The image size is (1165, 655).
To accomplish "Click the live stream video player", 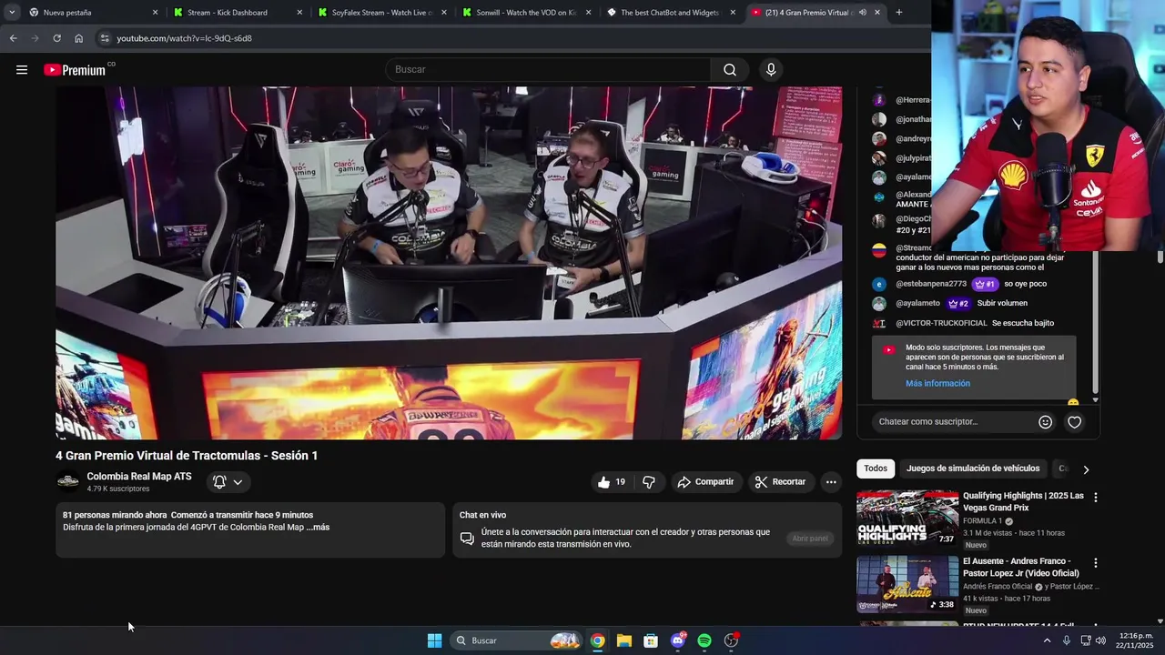I will point(449,264).
